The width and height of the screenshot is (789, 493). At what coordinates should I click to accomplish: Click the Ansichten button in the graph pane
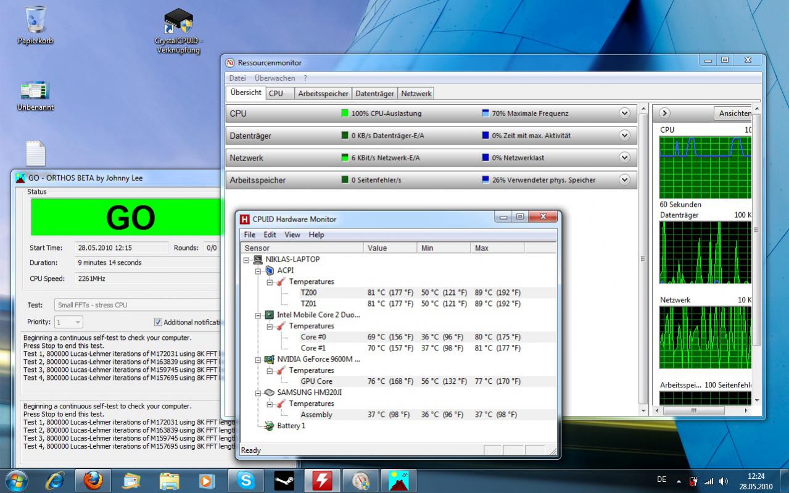735,114
